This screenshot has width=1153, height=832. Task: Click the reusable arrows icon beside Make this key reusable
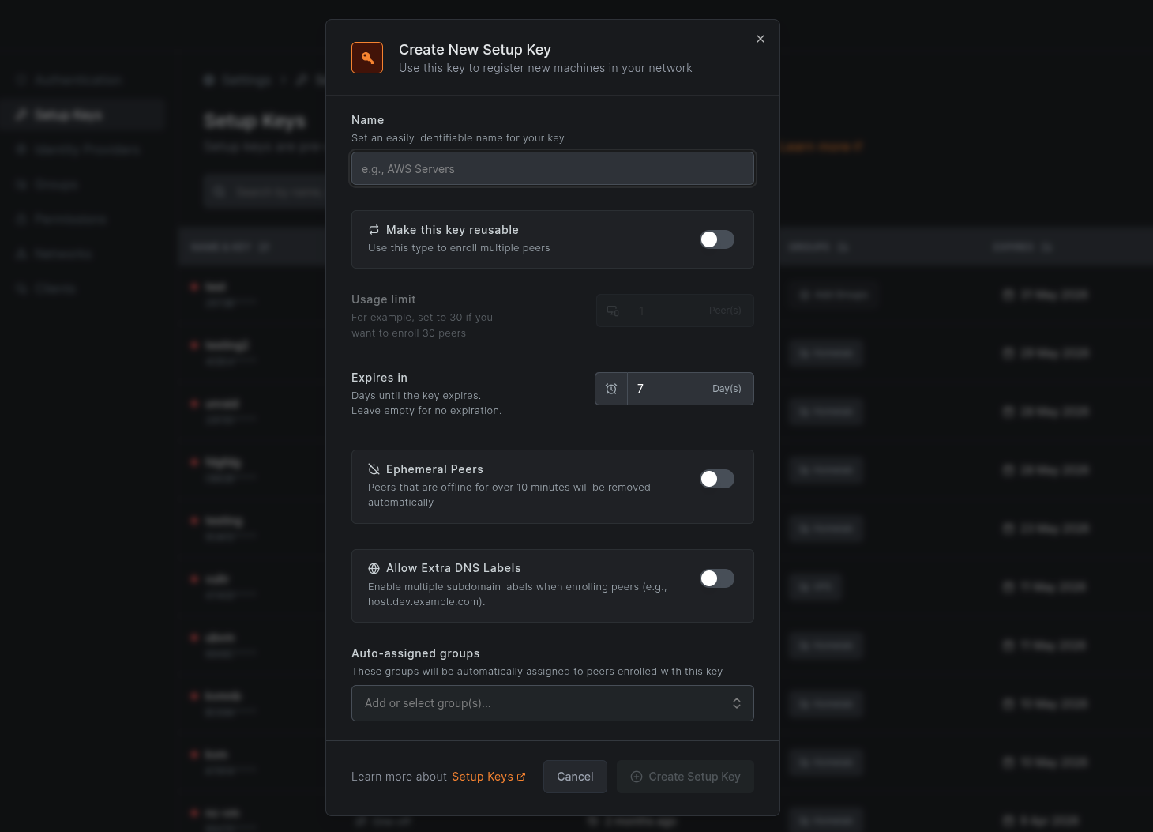pyautogui.click(x=374, y=230)
